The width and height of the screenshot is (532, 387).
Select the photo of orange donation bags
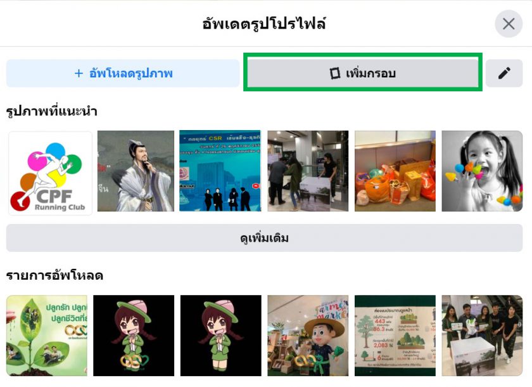coord(395,171)
